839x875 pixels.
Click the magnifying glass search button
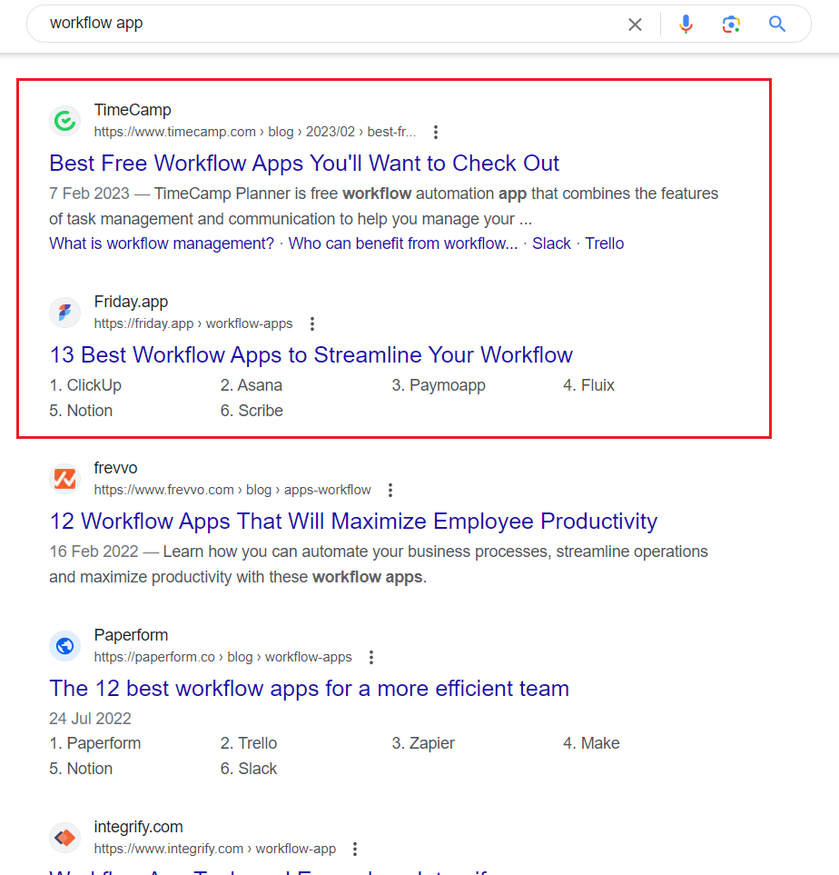pos(776,25)
